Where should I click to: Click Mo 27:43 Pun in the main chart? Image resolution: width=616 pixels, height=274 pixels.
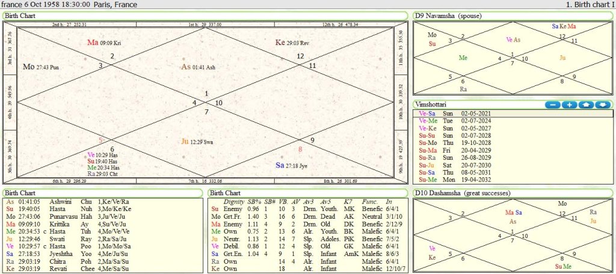click(x=41, y=67)
